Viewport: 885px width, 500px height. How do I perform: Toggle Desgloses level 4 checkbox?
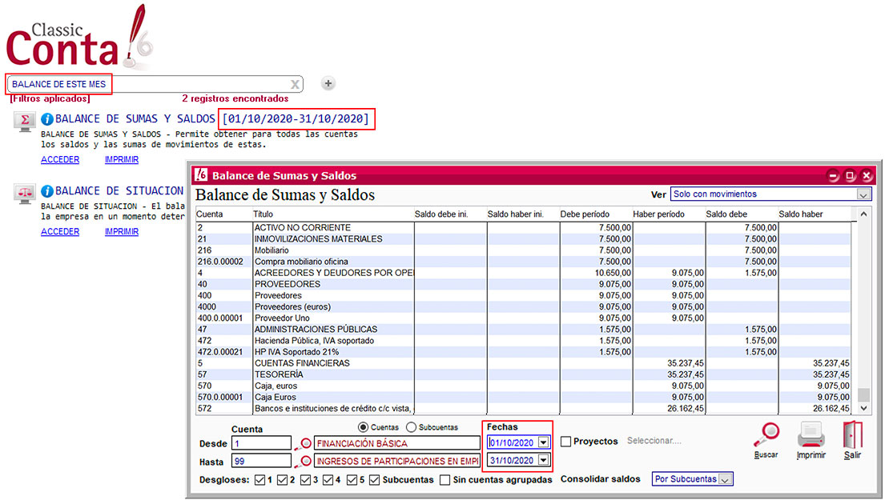[x=328, y=480]
